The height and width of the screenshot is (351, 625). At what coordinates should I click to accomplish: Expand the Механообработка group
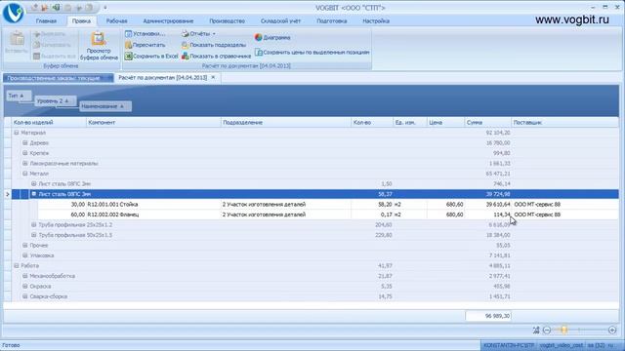tap(25, 276)
